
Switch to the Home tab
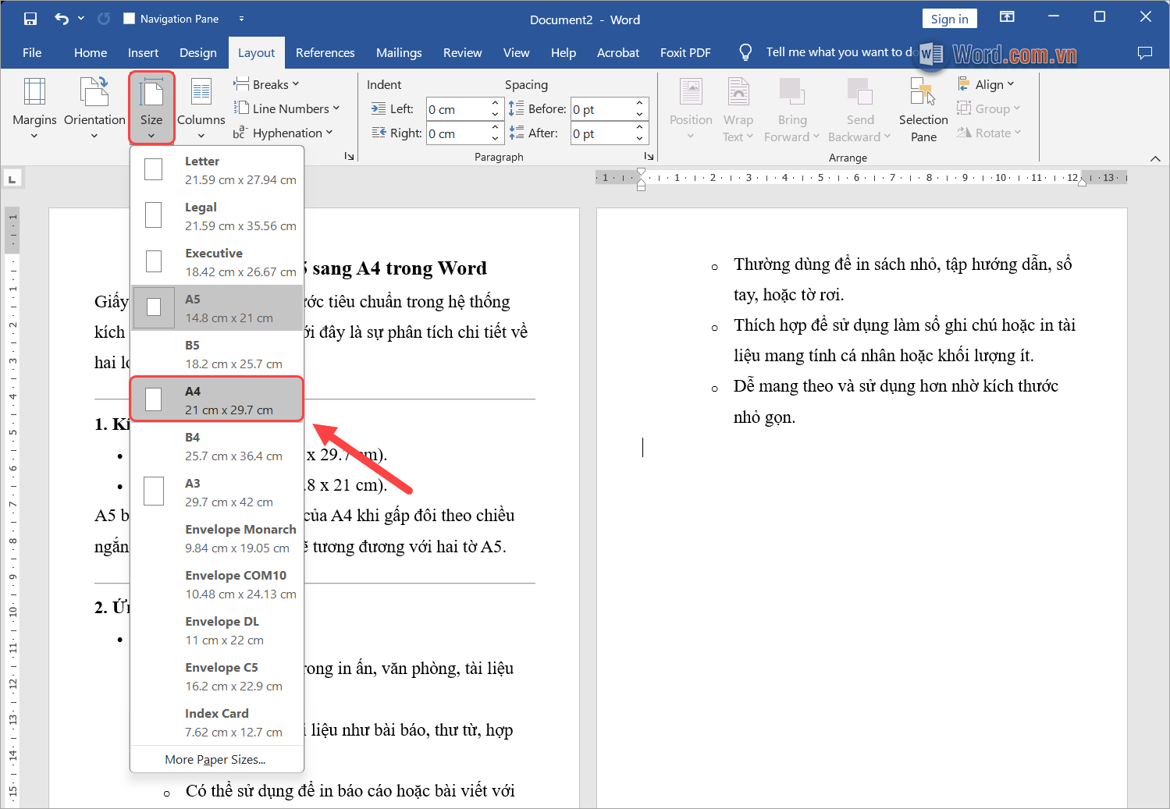pos(91,52)
